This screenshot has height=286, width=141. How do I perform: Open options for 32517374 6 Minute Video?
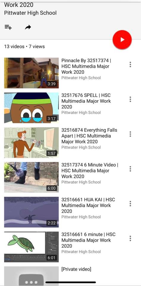coord(130,169)
